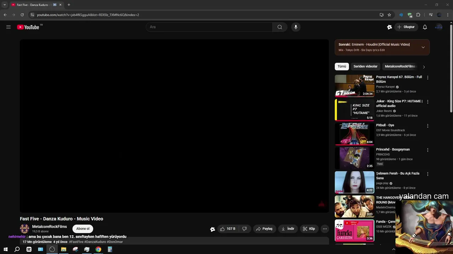The width and height of the screenshot is (453, 254).
Task: Open the green extension with 18 badge
Action: pos(409,15)
